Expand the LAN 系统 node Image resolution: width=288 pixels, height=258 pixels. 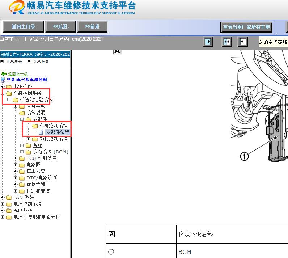(2, 198)
